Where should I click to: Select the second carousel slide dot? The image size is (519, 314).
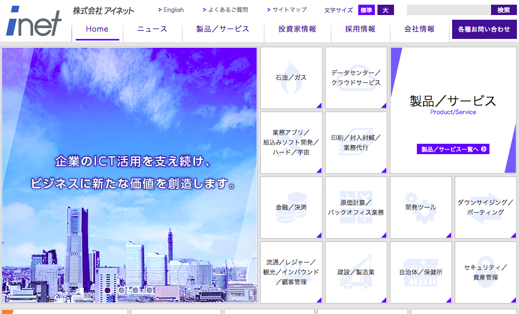(121, 290)
